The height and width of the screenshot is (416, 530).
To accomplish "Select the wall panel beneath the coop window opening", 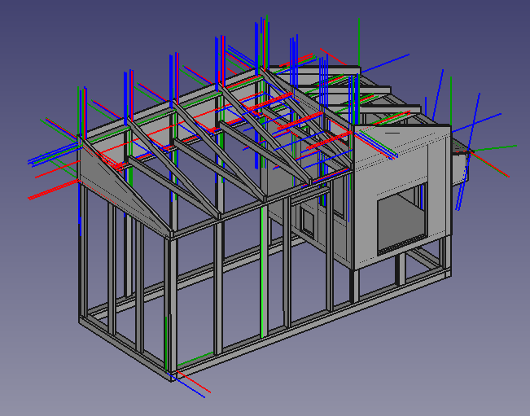I will (399, 254).
